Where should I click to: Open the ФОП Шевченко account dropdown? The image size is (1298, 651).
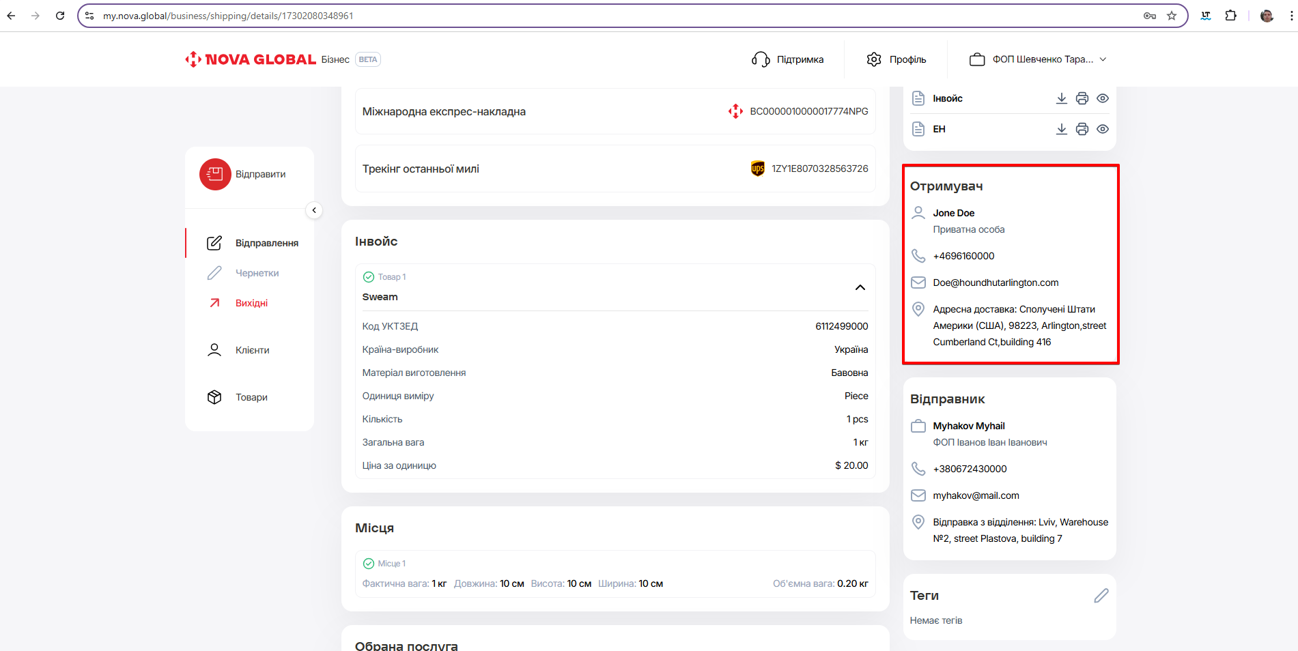[1037, 59]
